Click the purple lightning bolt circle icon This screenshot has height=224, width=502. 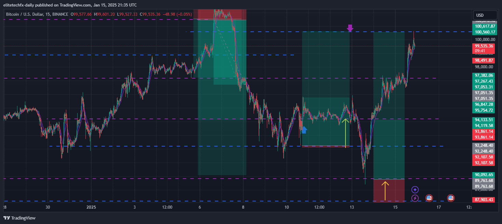(x=415, y=198)
